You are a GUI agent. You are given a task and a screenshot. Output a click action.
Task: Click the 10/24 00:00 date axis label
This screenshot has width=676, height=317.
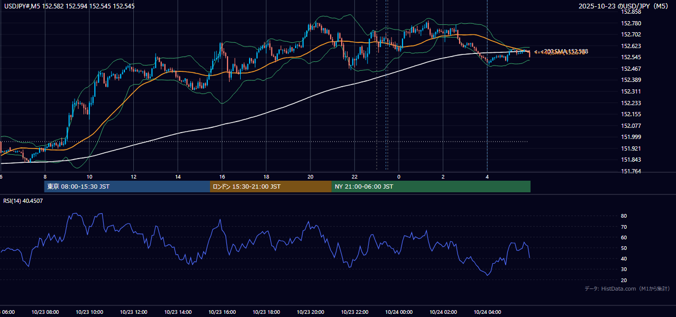point(399,312)
